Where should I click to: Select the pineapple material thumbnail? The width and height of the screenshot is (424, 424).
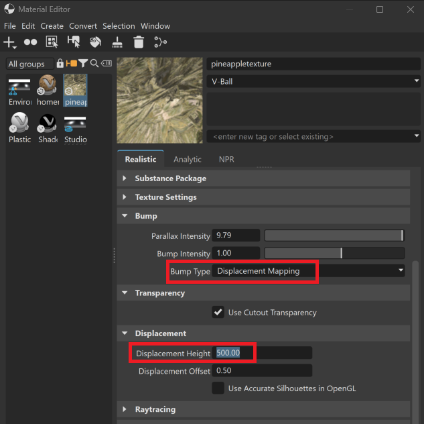(76, 91)
